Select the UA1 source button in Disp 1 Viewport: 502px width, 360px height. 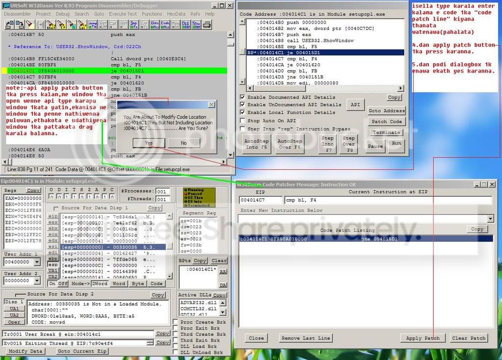(53, 271)
